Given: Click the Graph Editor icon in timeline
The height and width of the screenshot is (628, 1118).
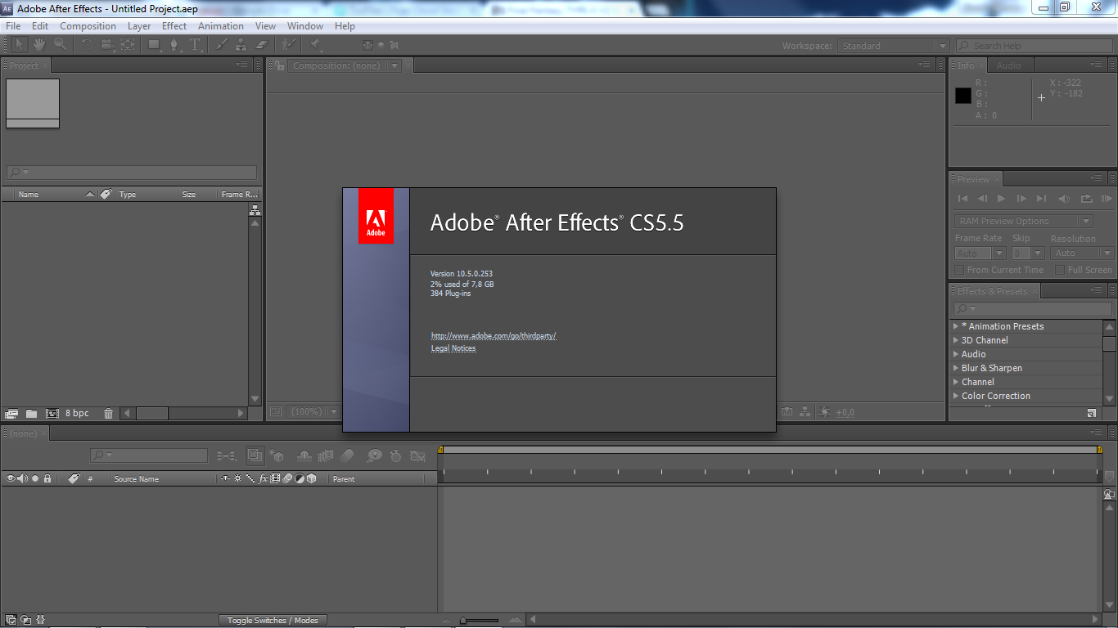Looking at the screenshot, I should [418, 455].
